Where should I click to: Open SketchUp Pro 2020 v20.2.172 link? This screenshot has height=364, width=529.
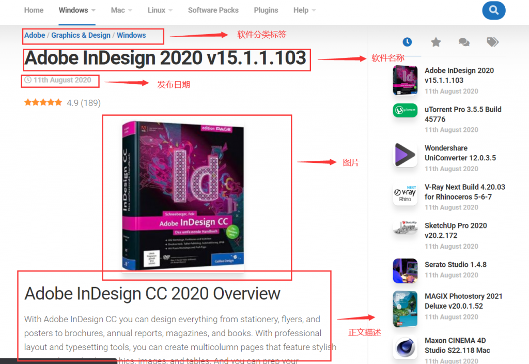tap(456, 230)
